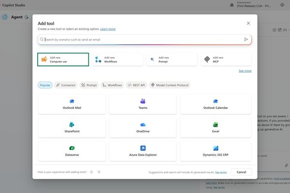
Task: Switch to the Prompt filter tab
Action: [89, 85]
